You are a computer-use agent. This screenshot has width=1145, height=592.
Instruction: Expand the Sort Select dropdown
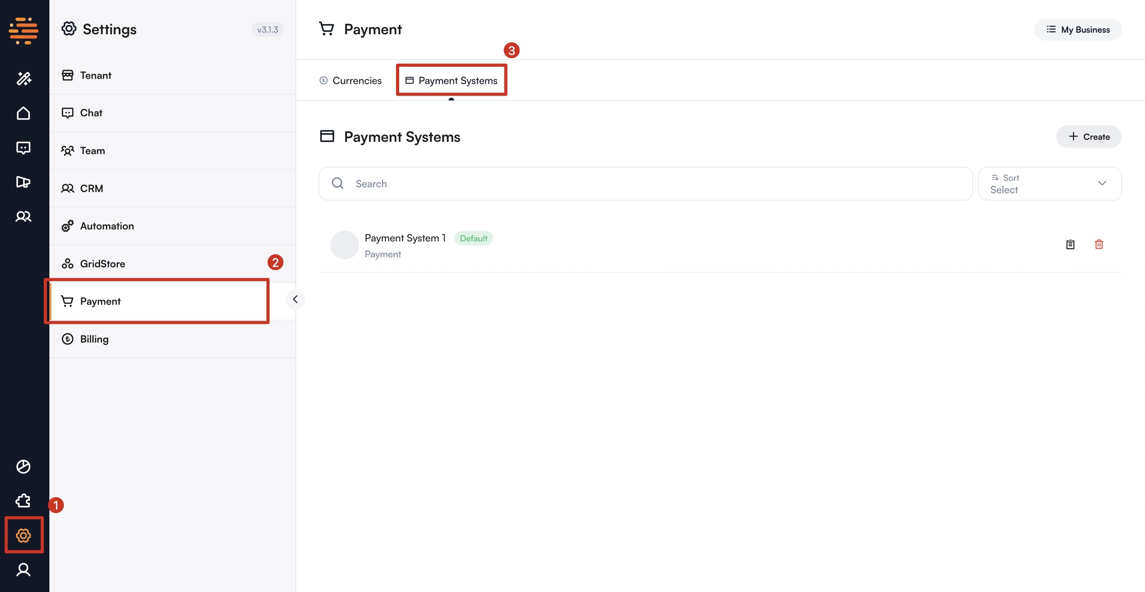[1049, 184]
